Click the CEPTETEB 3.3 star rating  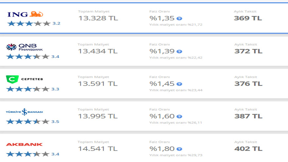[33, 89]
